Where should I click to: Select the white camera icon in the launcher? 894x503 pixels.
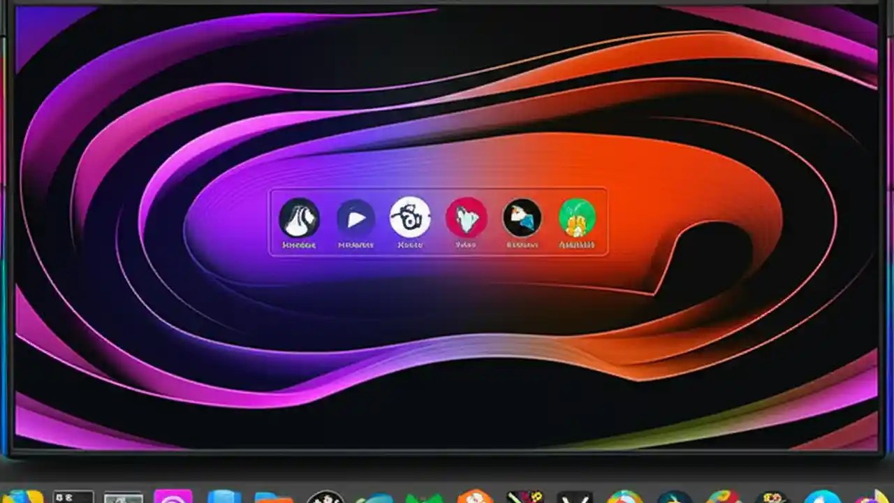pos(411,219)
